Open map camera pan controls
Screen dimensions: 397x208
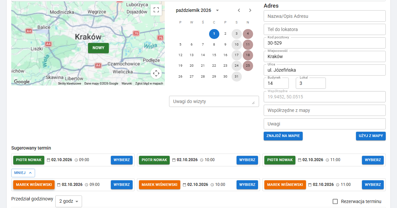coord(156,73)
